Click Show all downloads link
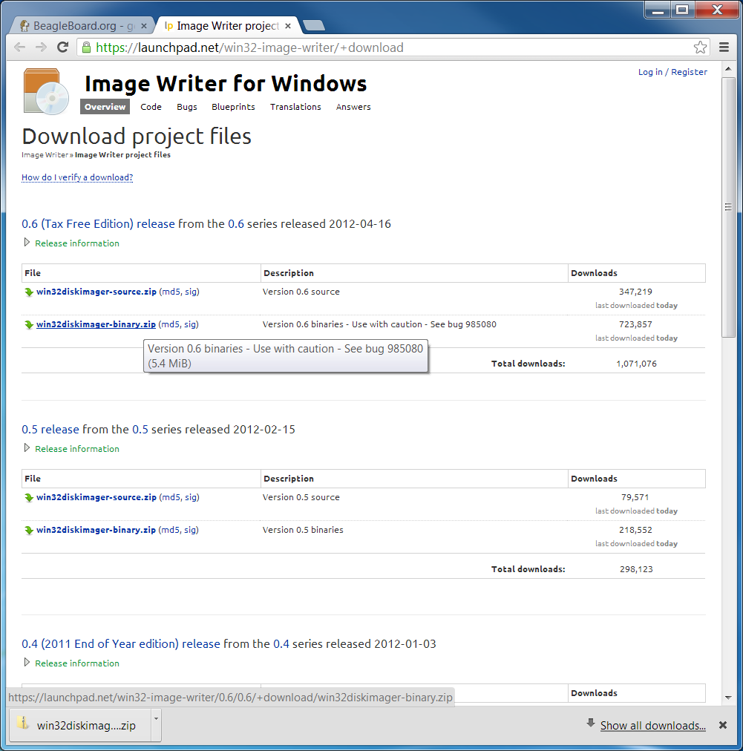 653,726
